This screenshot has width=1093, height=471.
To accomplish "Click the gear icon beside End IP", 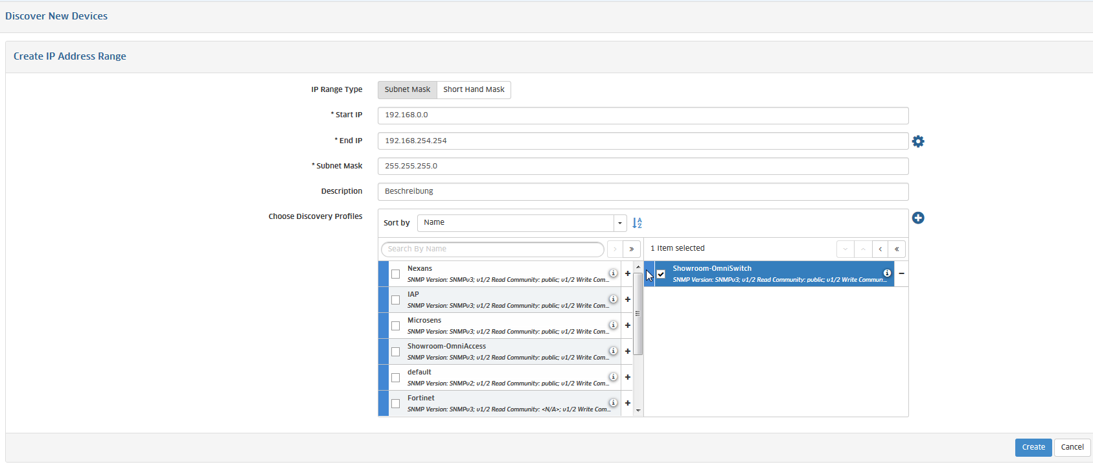I will tap(918, 141).
